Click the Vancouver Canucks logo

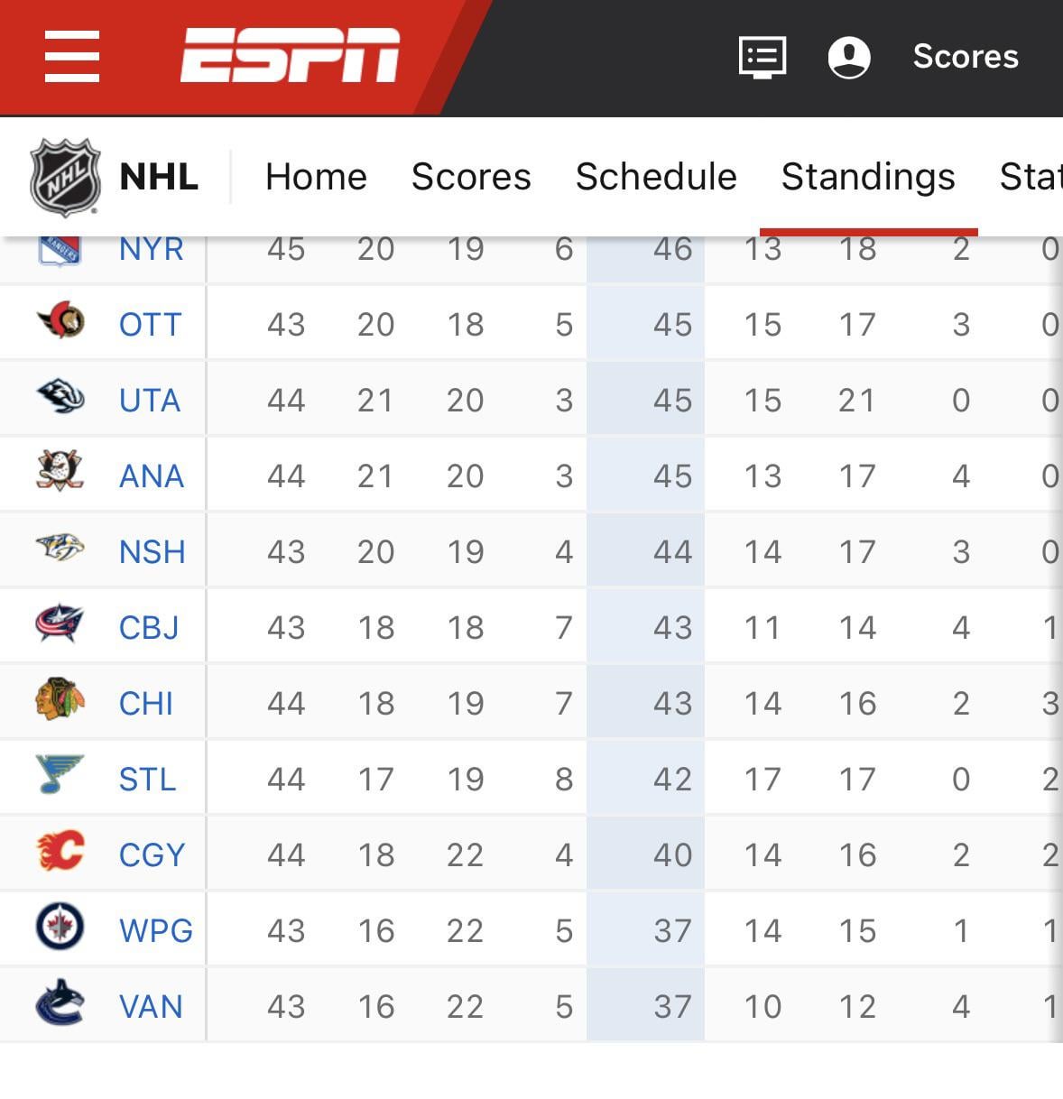click(60, 1003)
